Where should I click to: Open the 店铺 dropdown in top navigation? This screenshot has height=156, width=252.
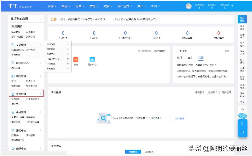click(52, 6)
